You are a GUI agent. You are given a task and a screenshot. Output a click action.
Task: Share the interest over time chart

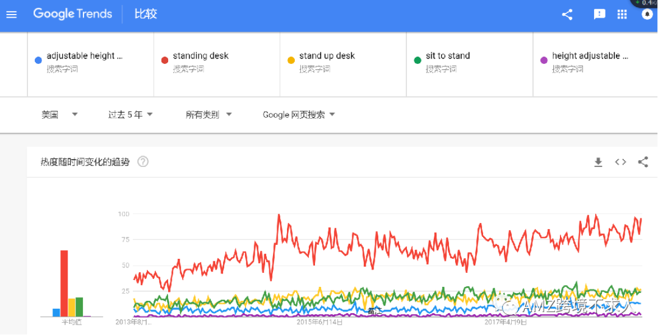click(643, 162)
